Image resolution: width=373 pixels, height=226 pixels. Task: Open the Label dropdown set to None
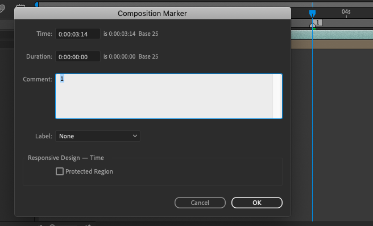pos(98,136)
